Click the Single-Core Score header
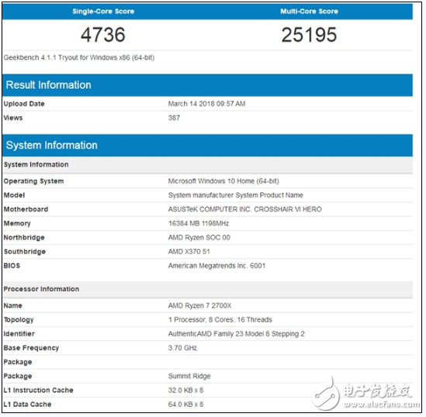The width and height of the screenshot is (426, 417). pyautogui.click(x=103, y=12)
